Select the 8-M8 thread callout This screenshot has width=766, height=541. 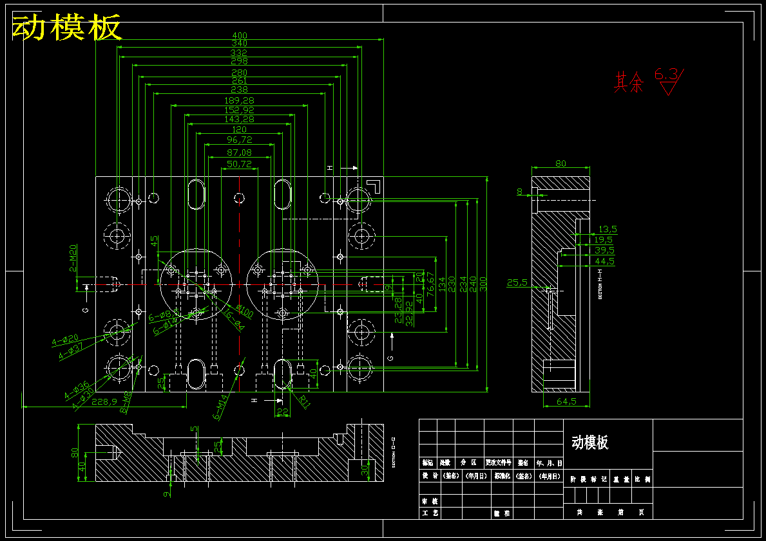[126, 403]
